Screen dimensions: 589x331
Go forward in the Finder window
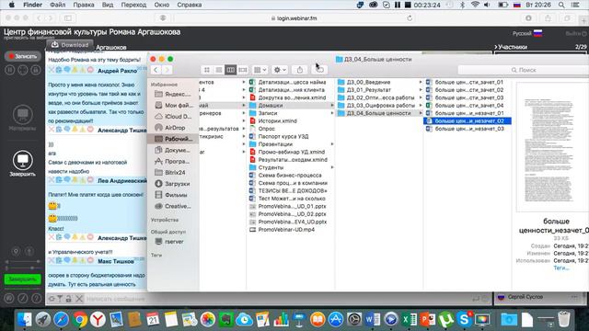(167, 70)
